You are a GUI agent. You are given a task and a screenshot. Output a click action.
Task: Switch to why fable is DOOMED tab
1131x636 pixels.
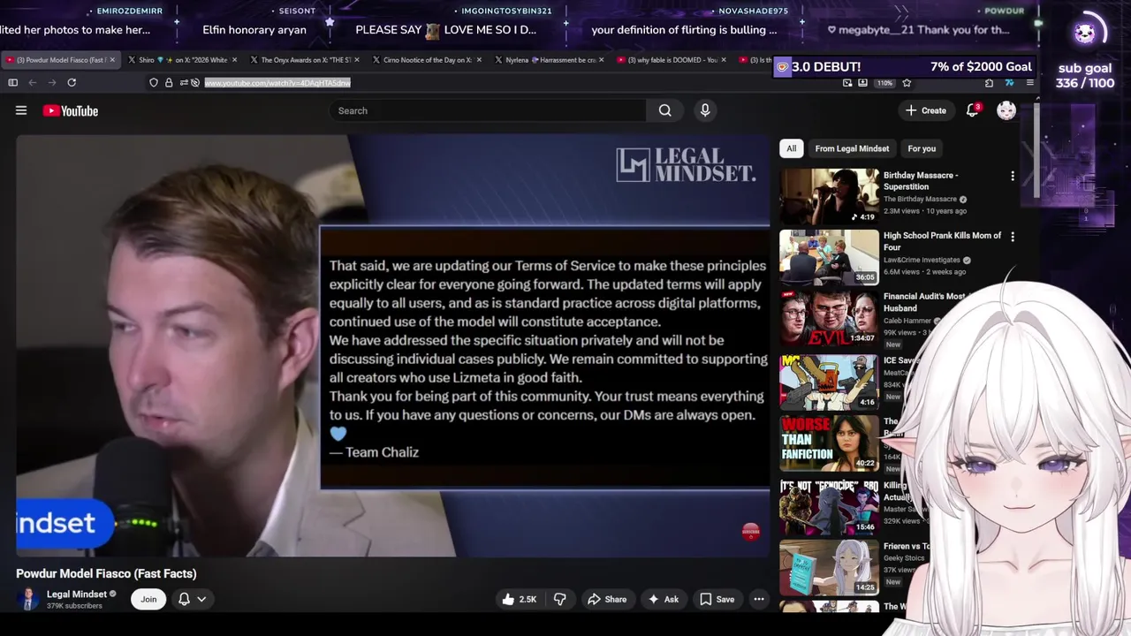click(x=672, y=60)
